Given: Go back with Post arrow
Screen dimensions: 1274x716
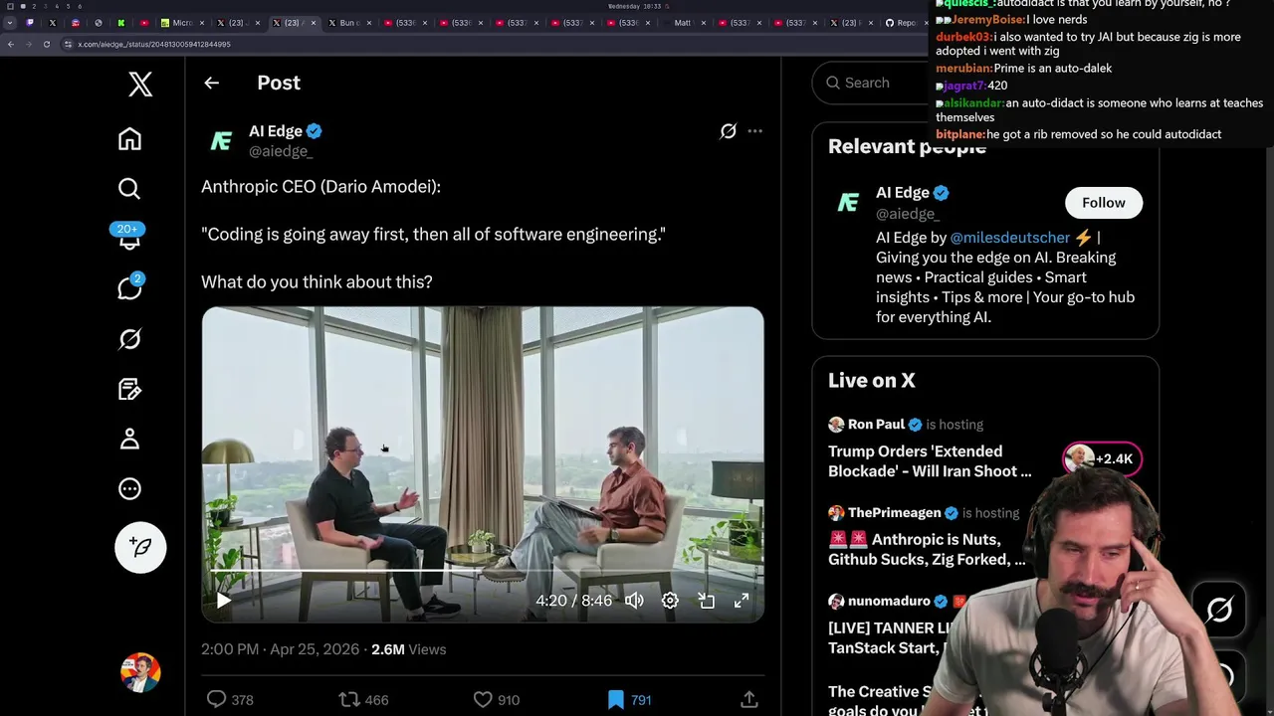Looking at the screenshot, I should (211, 83).
